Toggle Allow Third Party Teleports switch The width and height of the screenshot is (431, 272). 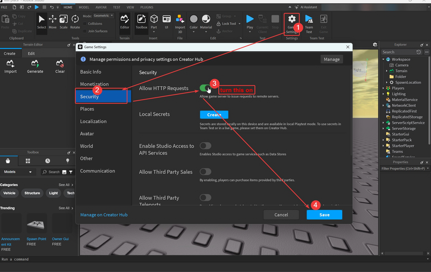pos(205,198)
